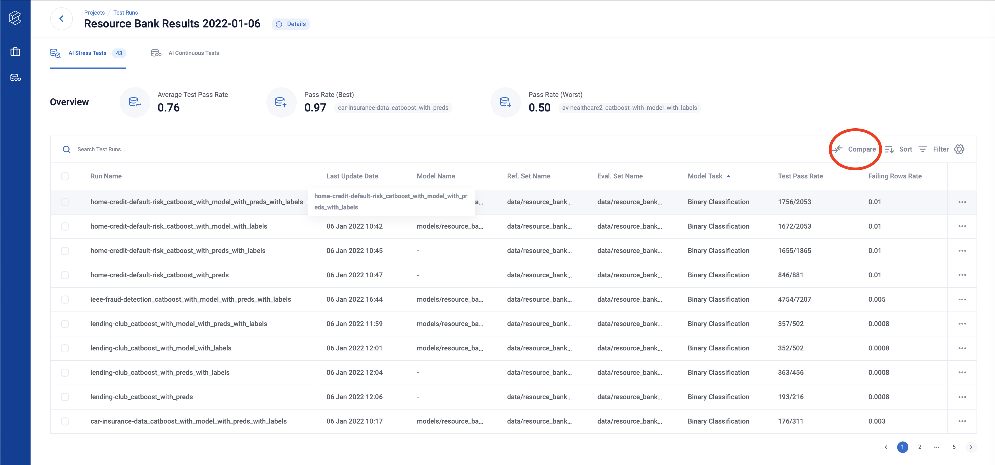The image size is (995, 465).
Task: Sort by Test Pass Rate column header
Action: (x=800, y=176)
